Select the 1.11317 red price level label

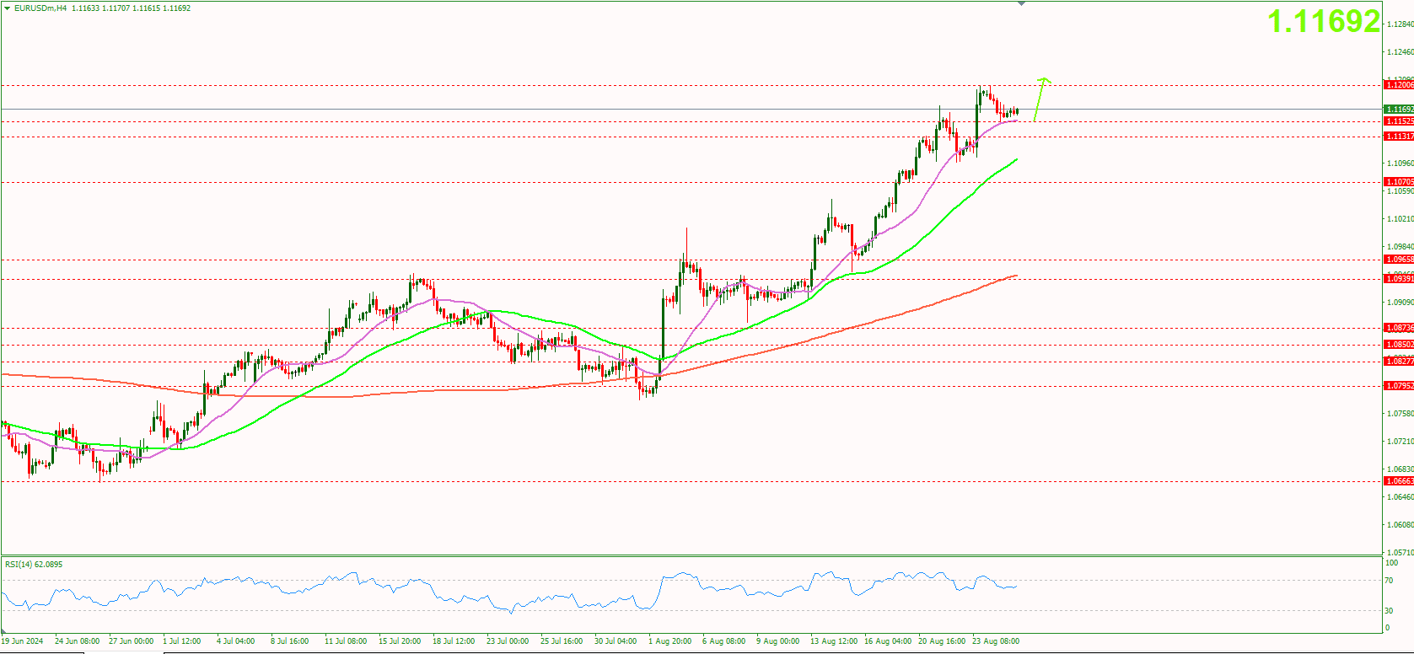click(x=1399, y=137)
